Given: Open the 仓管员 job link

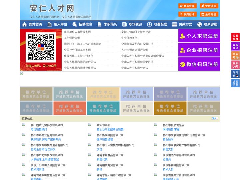Looking at the screenshot, I should 167,159.
